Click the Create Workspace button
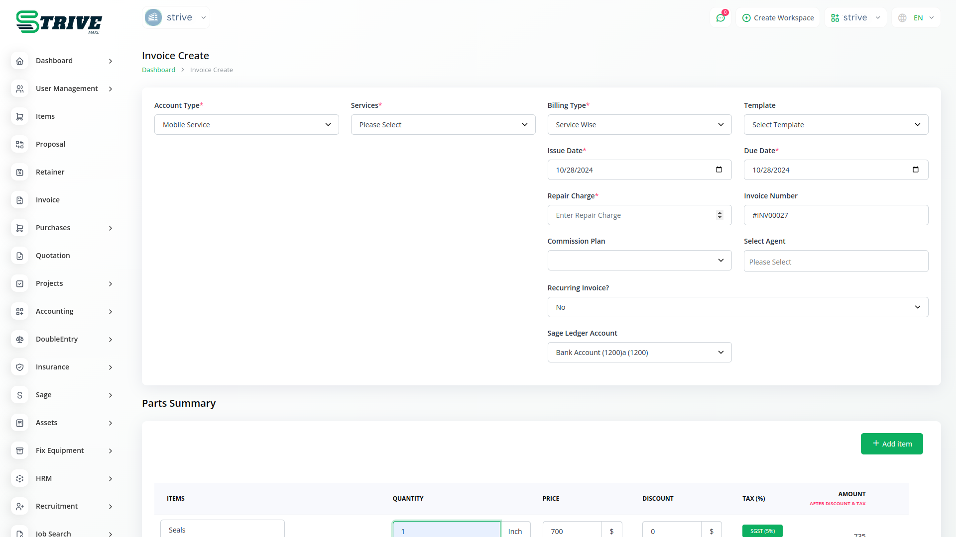The height and width of the screenshot is (537, 956). [x=778, y=18]
